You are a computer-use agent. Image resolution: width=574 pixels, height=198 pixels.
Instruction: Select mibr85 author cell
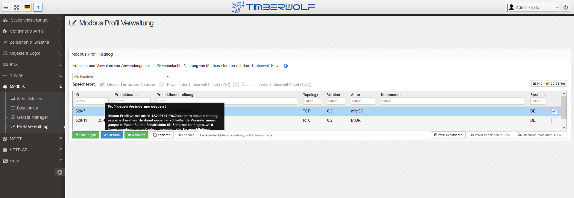coord(357,111)
